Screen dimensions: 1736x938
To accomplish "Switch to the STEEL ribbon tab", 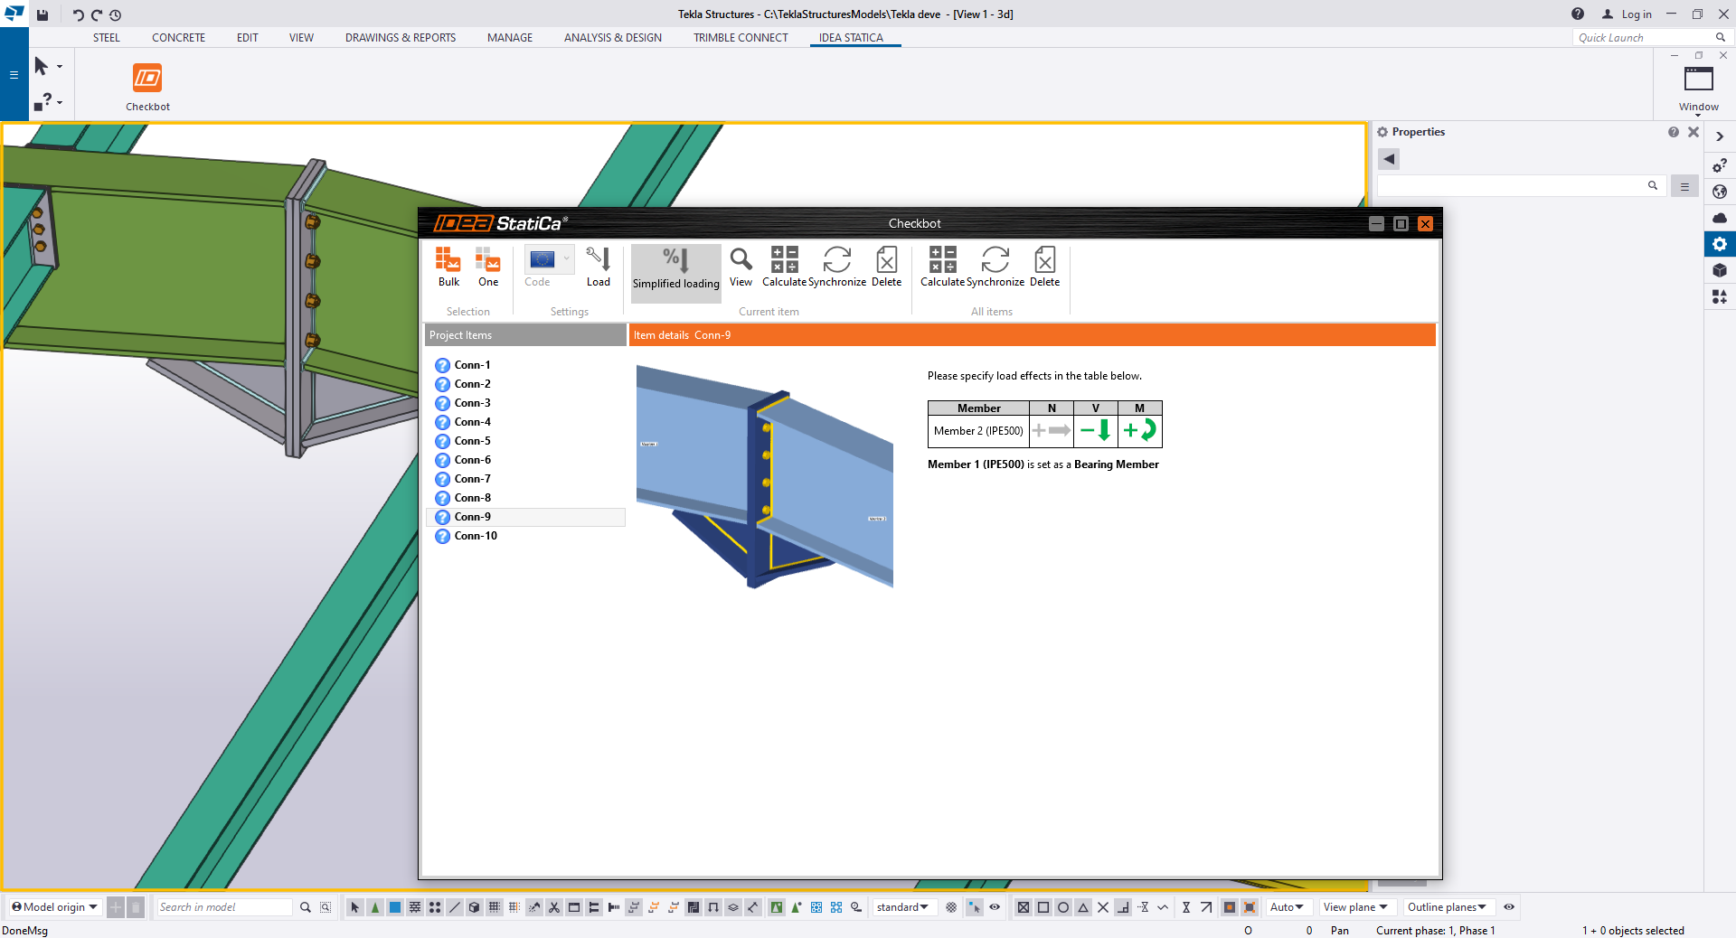I will 107,38.
